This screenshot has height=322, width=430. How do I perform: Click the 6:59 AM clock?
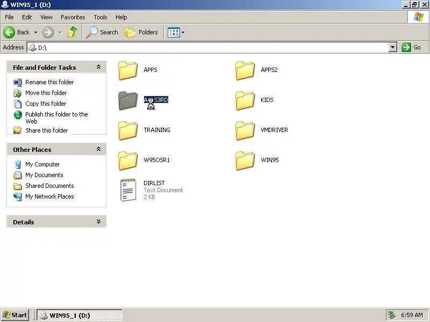click(412, 315)
